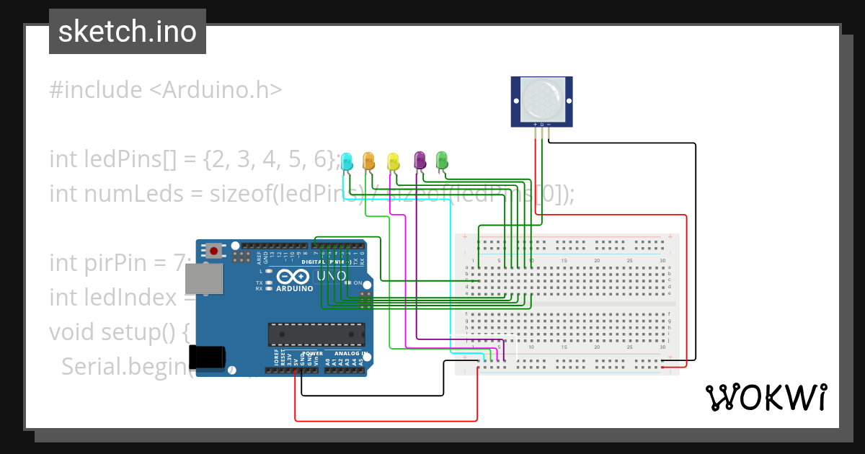
Task: Click the cyan LED
Action: pos(346,161)
